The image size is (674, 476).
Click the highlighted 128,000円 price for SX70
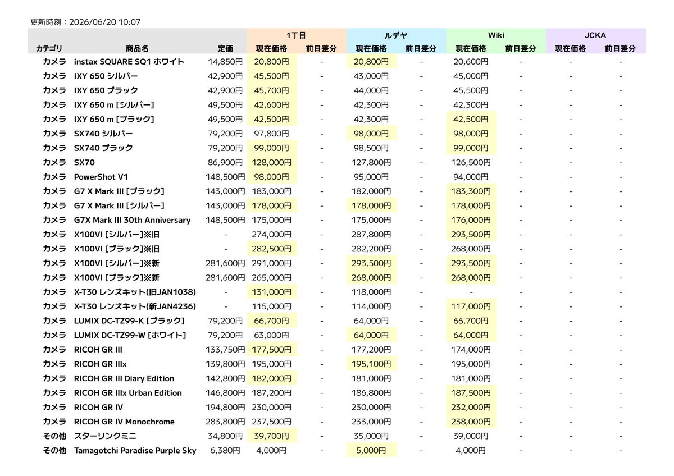pos(272,162)
